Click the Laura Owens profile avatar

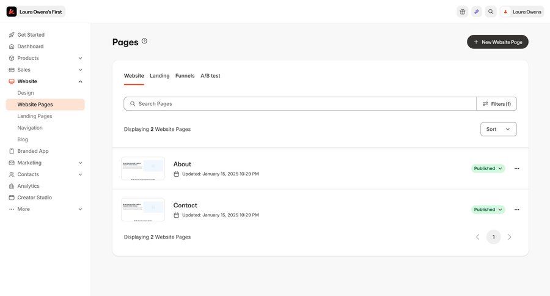coord(505,12)
